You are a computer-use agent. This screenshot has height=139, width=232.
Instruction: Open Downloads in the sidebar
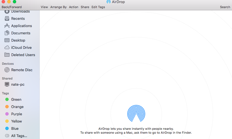coord(20,11)
